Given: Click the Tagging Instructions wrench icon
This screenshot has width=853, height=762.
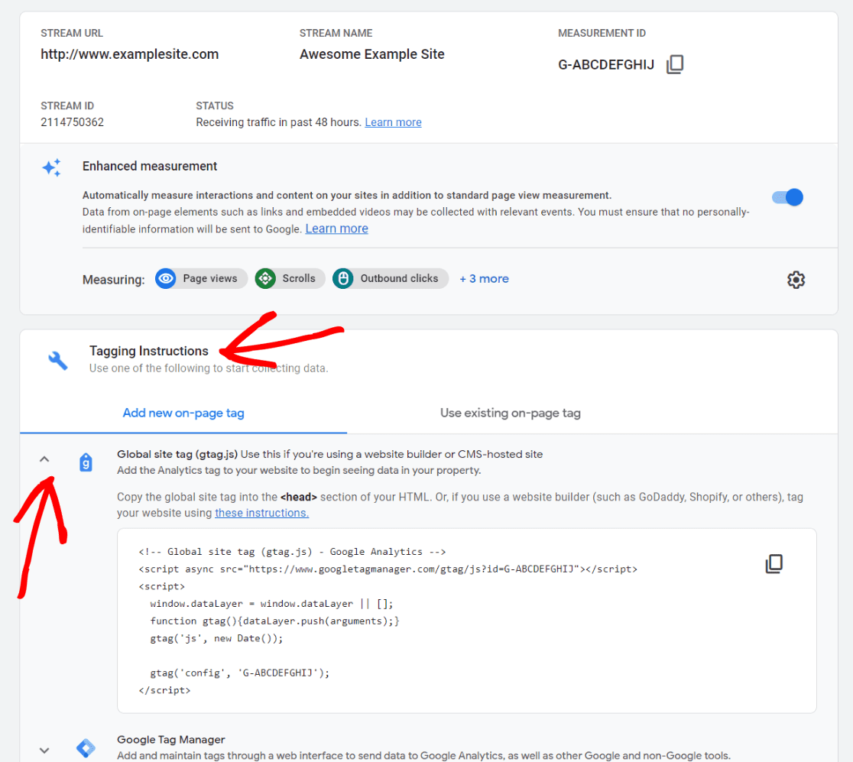Looking at the screenshot, I should [x=58, y=360].
